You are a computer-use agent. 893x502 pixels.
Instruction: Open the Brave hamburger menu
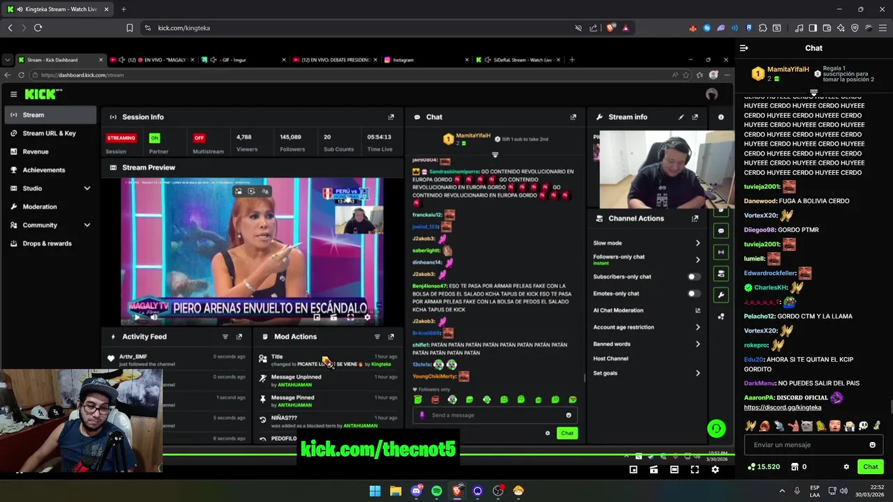click(883, 28)
